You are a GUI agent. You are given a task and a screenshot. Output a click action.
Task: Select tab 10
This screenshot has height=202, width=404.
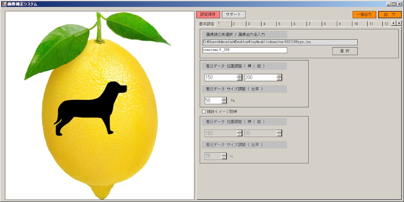point(360,24)
